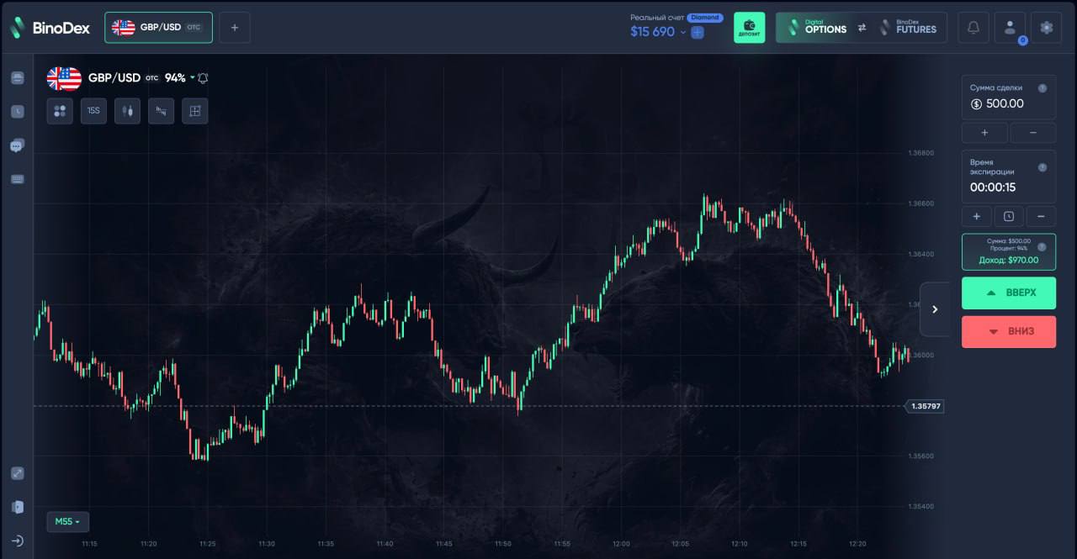
Task: Click the logout icon in sidebar
Action: coord(18,541)
